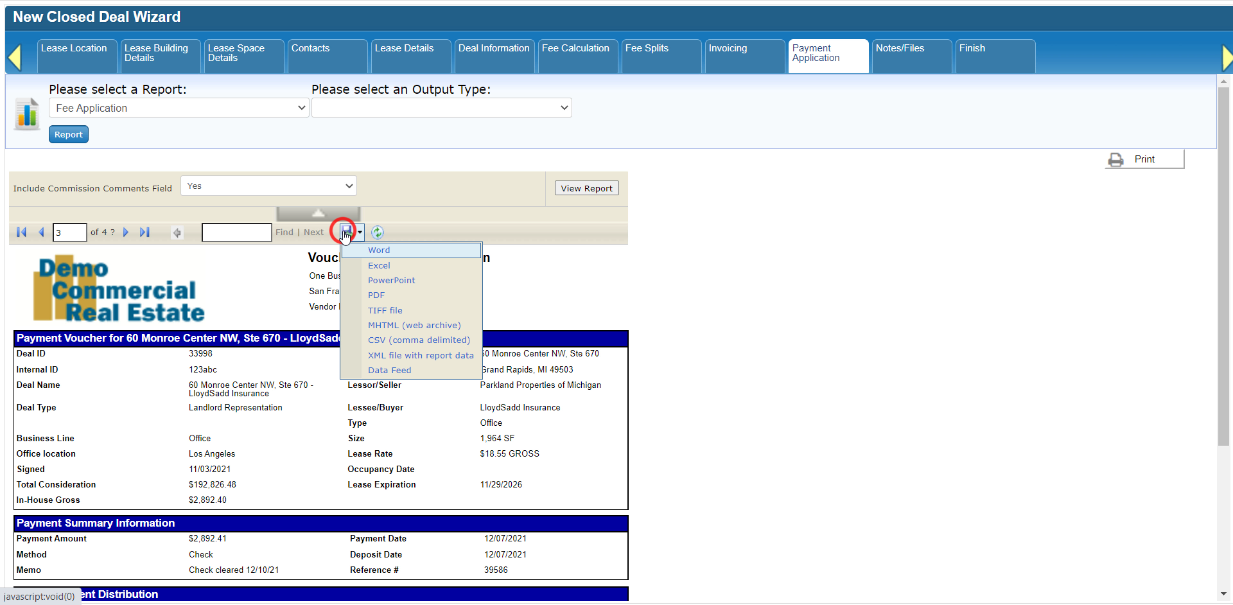
Task: Click the export save disk icon
Action: coord(347,231)
